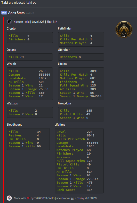
Task: Click Lifeline Kills 3091 row
Action: [x=79, y=71]
